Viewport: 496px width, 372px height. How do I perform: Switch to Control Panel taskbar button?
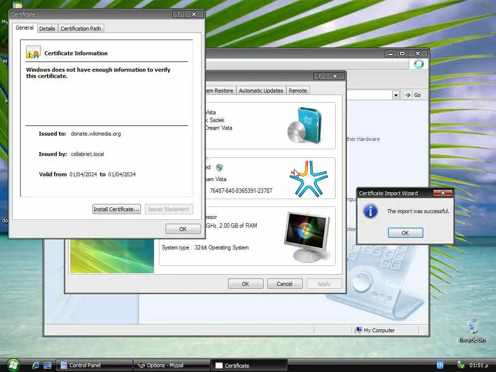94,365
